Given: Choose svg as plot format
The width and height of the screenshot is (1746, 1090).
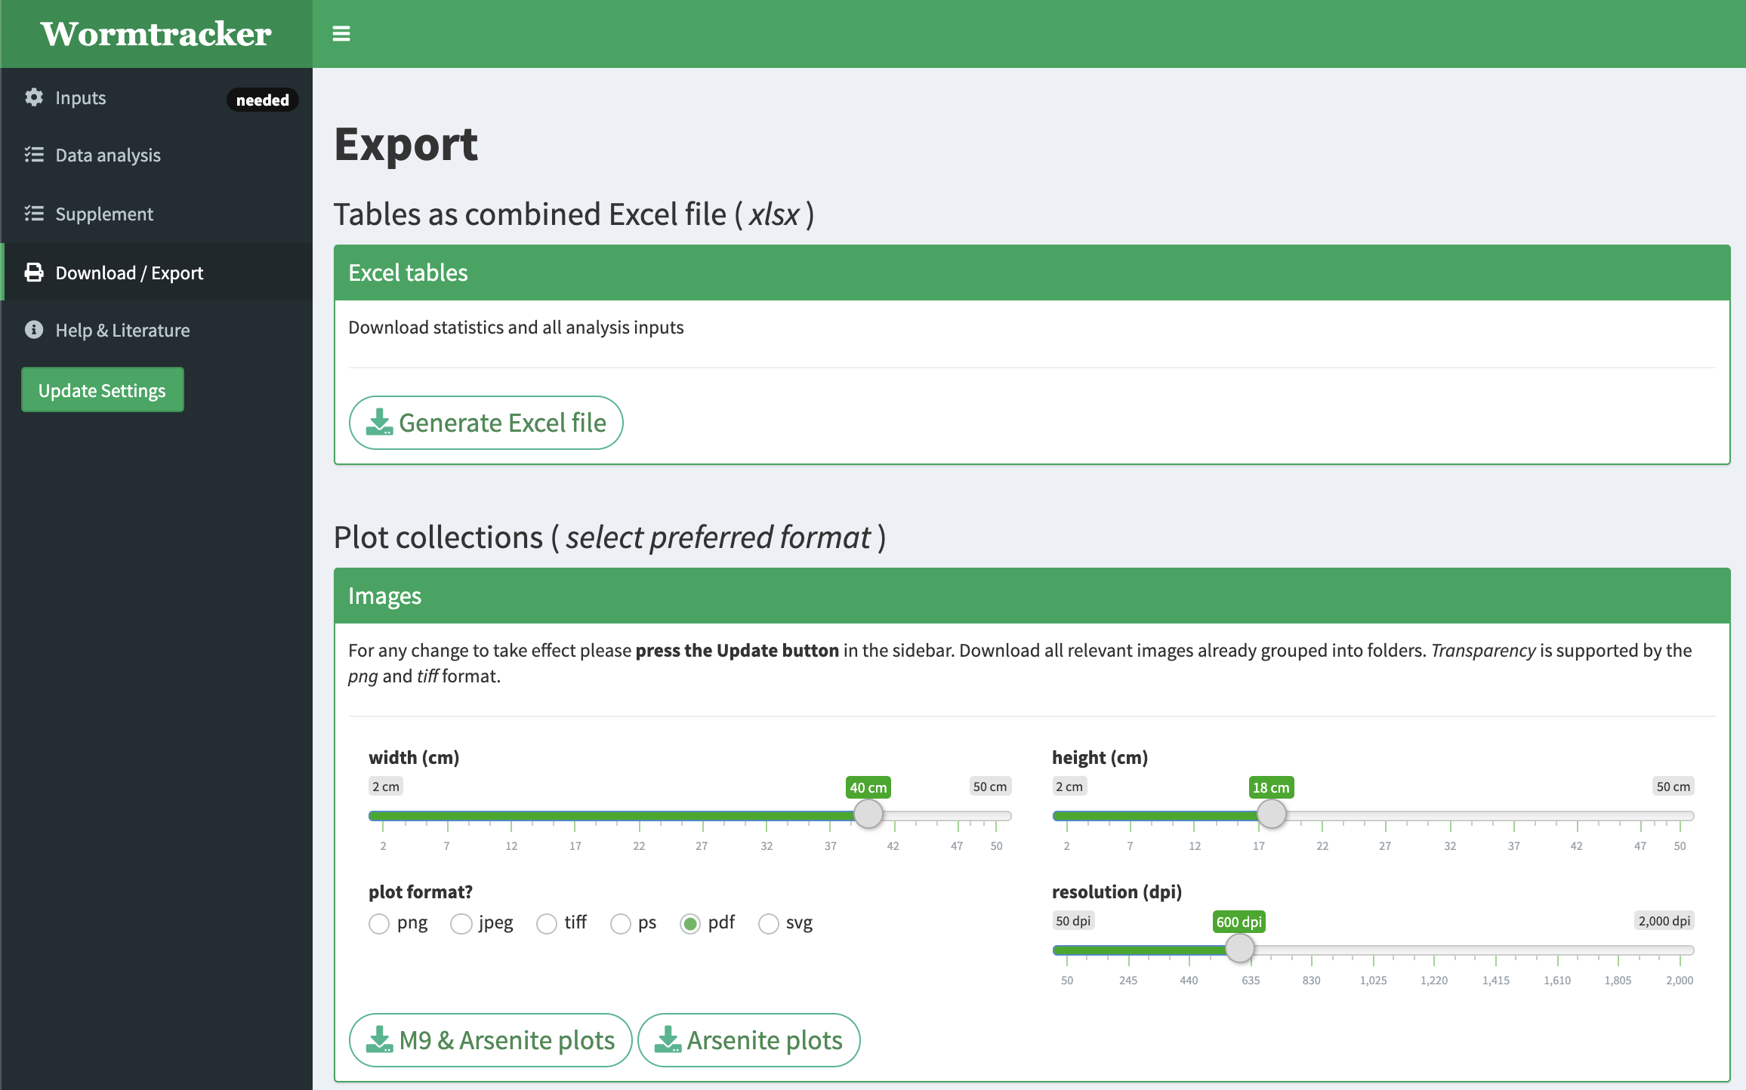Looking at the screenshot, I should (769, 923).
